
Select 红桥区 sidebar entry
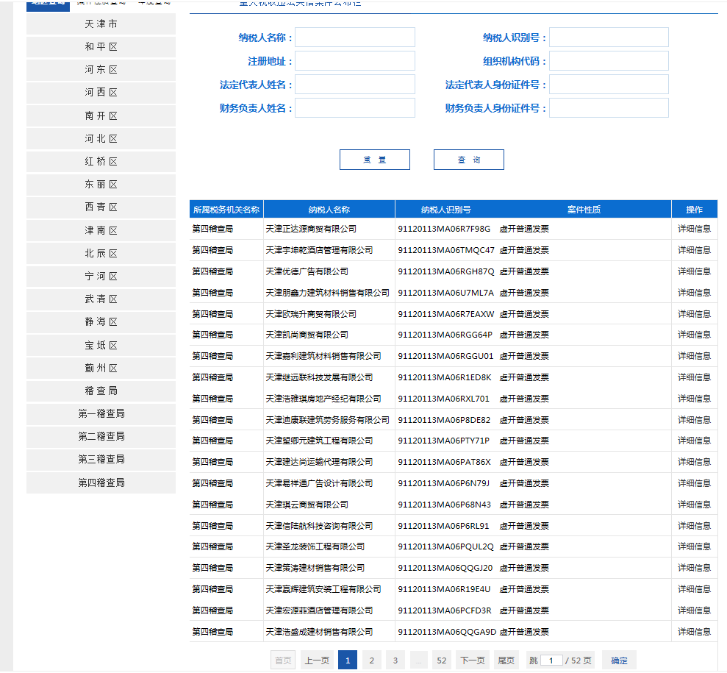click(x=101, y=161)
